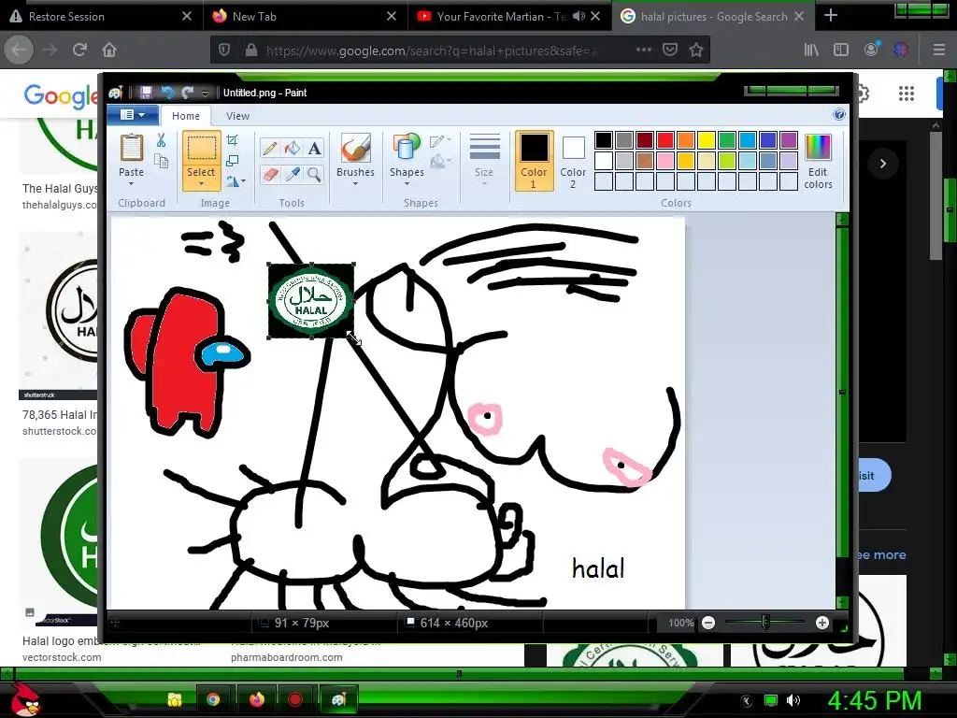Open the Shapes gallery dropdown
This screenshot has width=957, height=718.
coord(407,184)
